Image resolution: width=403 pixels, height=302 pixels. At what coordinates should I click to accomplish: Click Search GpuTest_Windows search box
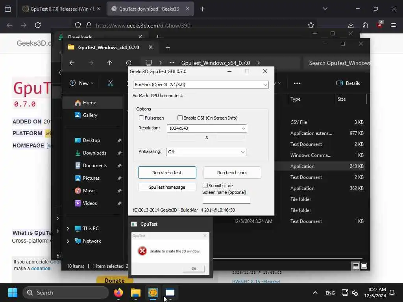[x=336, y=63]
